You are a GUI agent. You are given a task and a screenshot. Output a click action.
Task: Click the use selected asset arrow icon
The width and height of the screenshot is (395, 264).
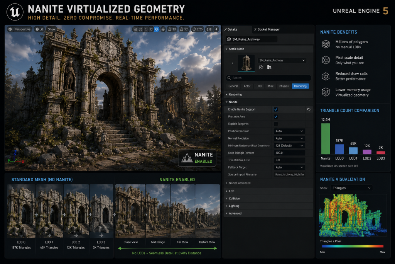pos(261,67)
